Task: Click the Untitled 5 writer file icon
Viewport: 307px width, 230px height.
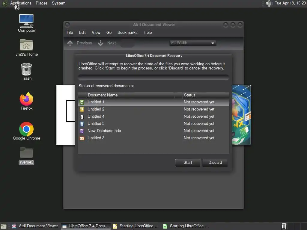Action: point(82,124)
